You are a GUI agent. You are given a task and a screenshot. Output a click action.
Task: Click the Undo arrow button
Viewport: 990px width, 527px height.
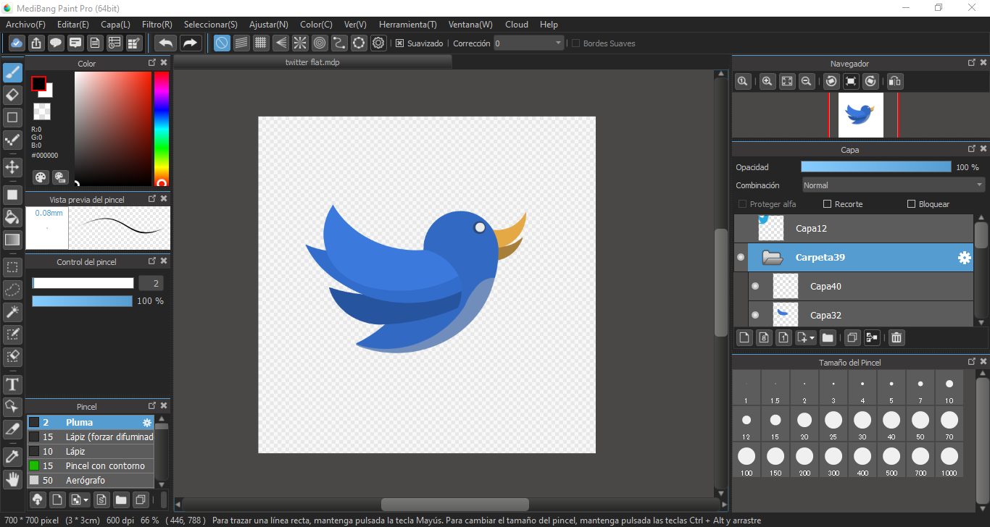(x=166, y=43)
